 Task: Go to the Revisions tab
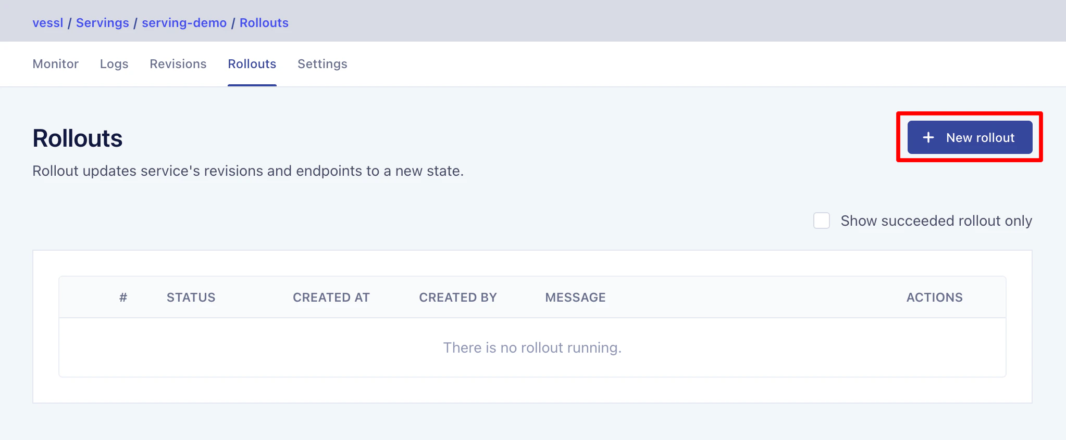point(178,64)
